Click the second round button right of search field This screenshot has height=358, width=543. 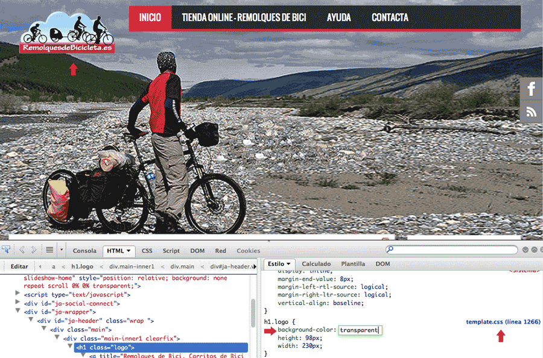coord(535,250)
